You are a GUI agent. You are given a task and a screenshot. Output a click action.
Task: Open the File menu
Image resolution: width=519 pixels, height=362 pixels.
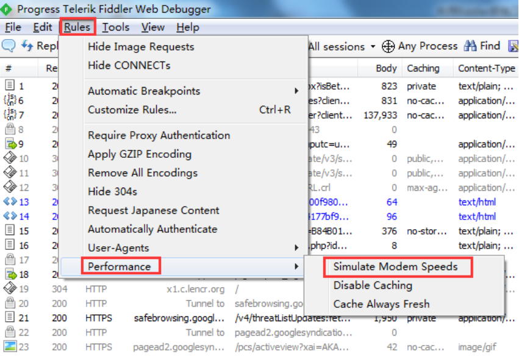[x=13, y=27]
